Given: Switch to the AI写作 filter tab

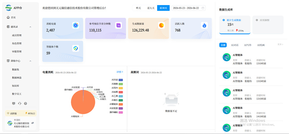Looking at the screenshot, I should click(248, 45).
